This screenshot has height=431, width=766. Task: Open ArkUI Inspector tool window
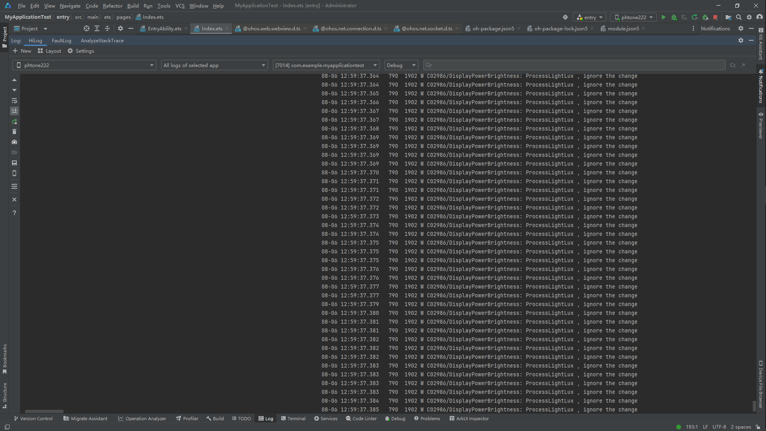[469, 418]
